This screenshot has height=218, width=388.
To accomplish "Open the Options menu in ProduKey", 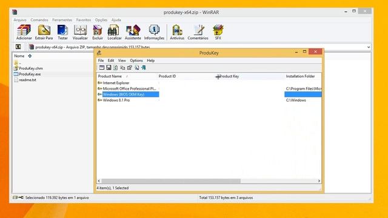I will click(136, 61).
